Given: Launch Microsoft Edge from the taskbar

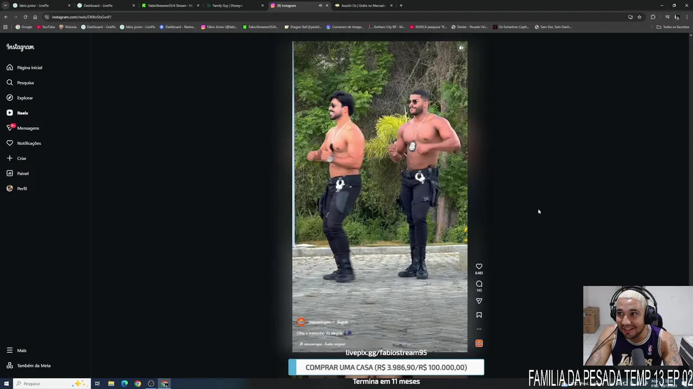Looking at the screenshot, I should point(125,384).
